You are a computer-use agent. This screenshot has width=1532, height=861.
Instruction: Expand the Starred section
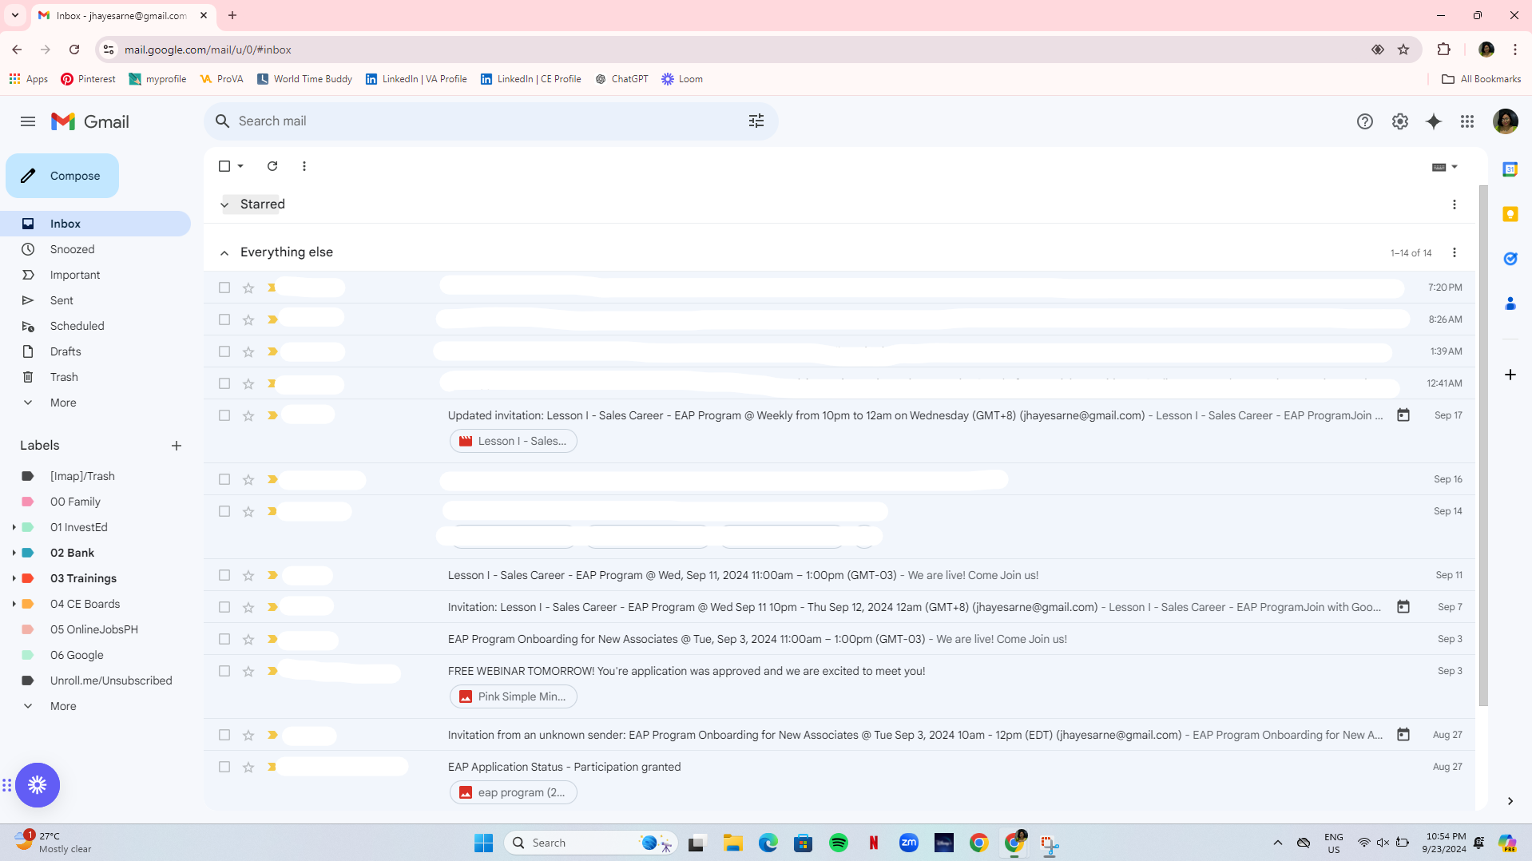pyautogui.click(x=224, y=204)
